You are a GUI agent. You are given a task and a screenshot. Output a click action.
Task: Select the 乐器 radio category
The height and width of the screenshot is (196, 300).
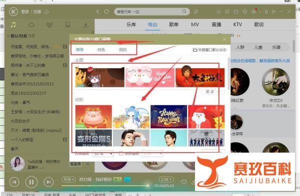[276, 47]
